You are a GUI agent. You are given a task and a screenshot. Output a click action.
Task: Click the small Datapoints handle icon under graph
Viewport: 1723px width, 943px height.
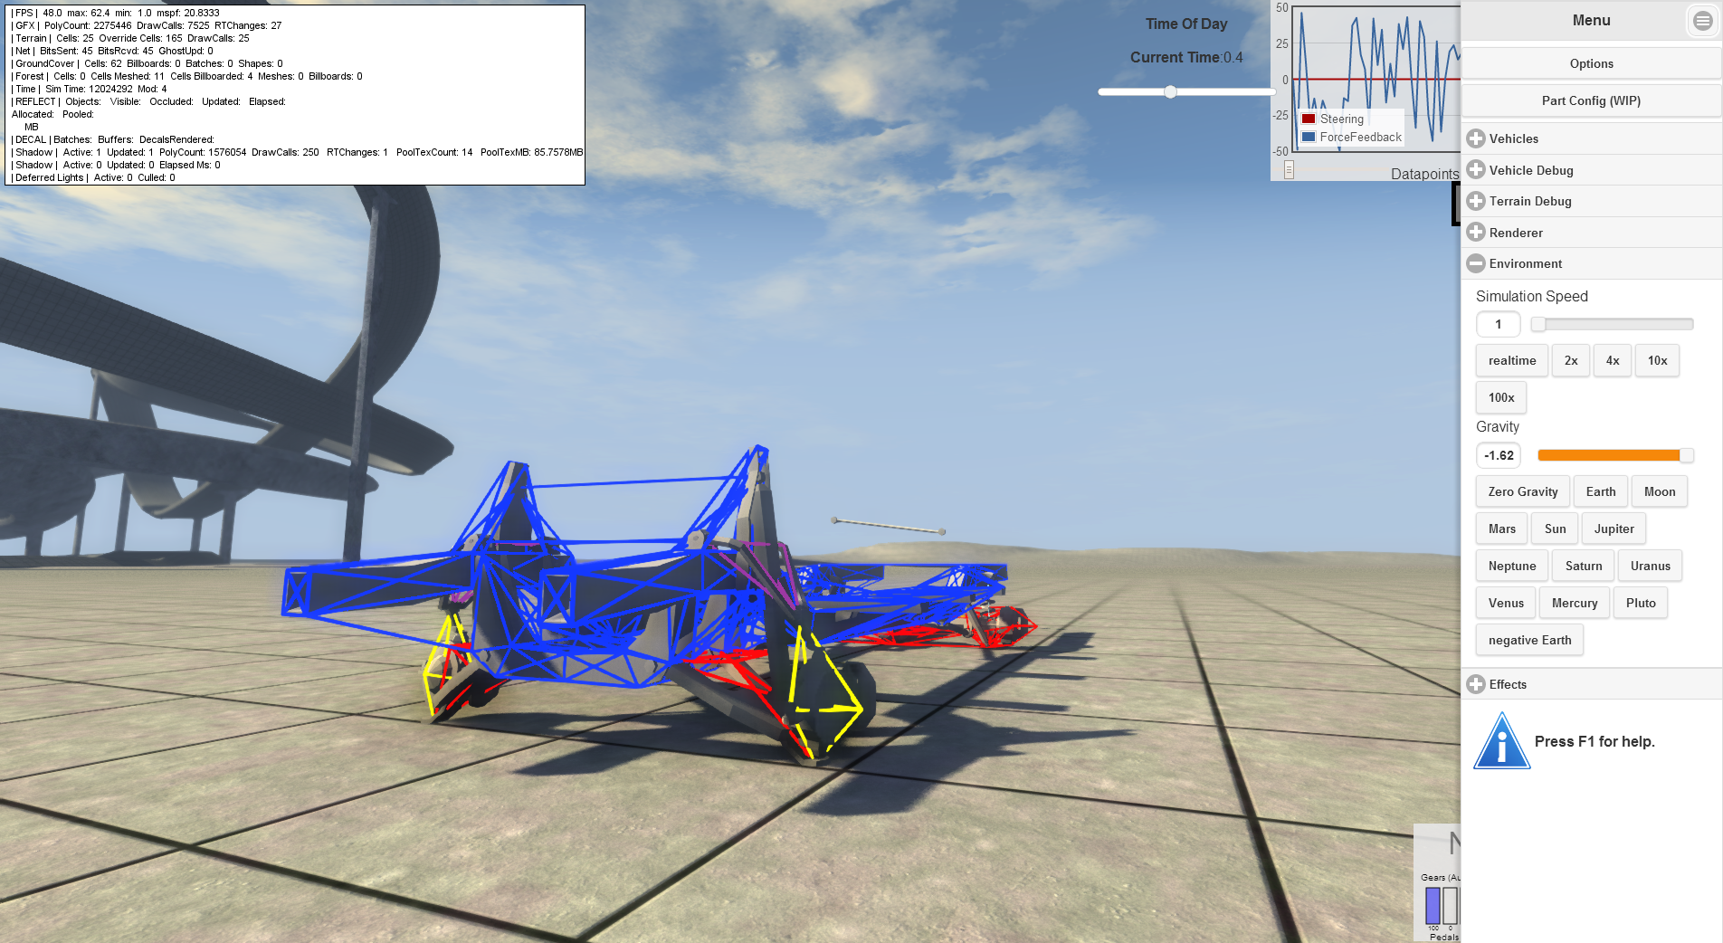tap(1289, 169)
